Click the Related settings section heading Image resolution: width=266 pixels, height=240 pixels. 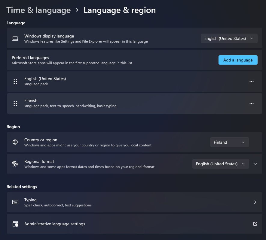[22, 187]
